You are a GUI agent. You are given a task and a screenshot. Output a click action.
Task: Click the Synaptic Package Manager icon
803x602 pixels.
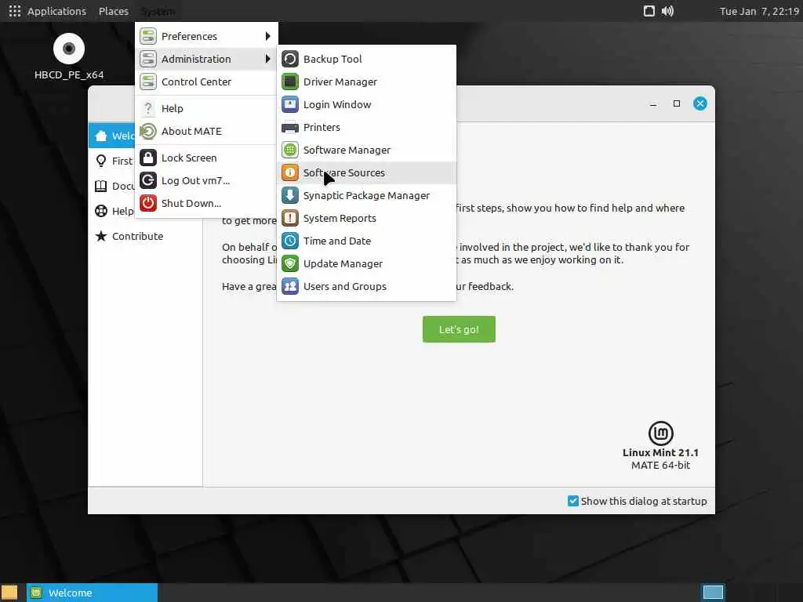[x=290, y=195]
